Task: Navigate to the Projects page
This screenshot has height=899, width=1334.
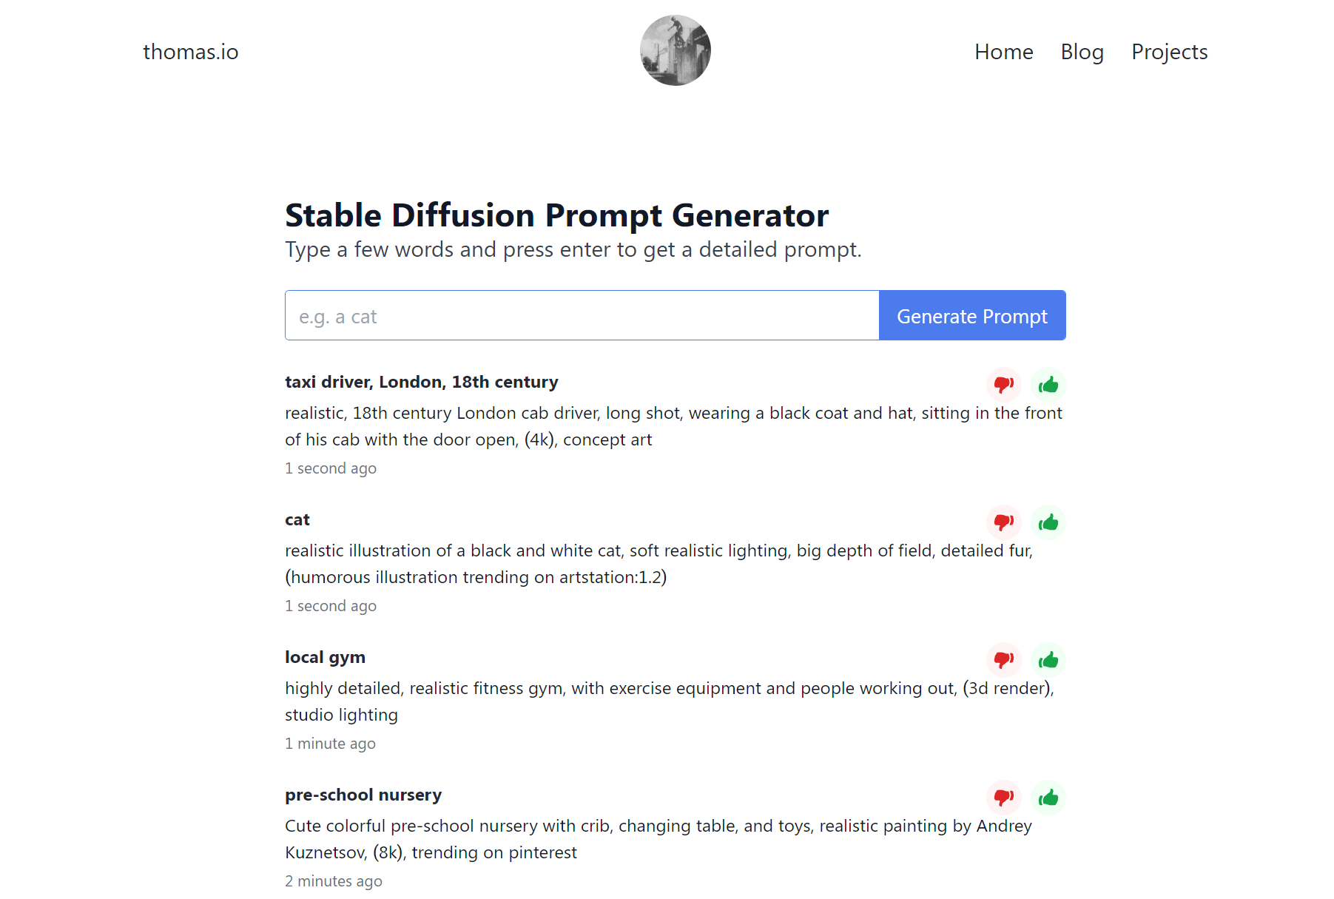Action: pos(1169,52)
